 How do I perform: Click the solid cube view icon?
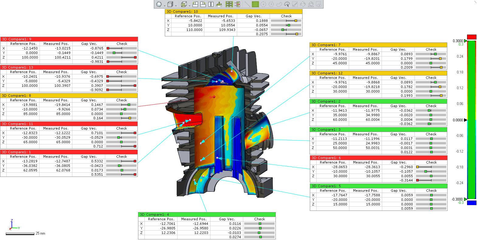(170, 4)
